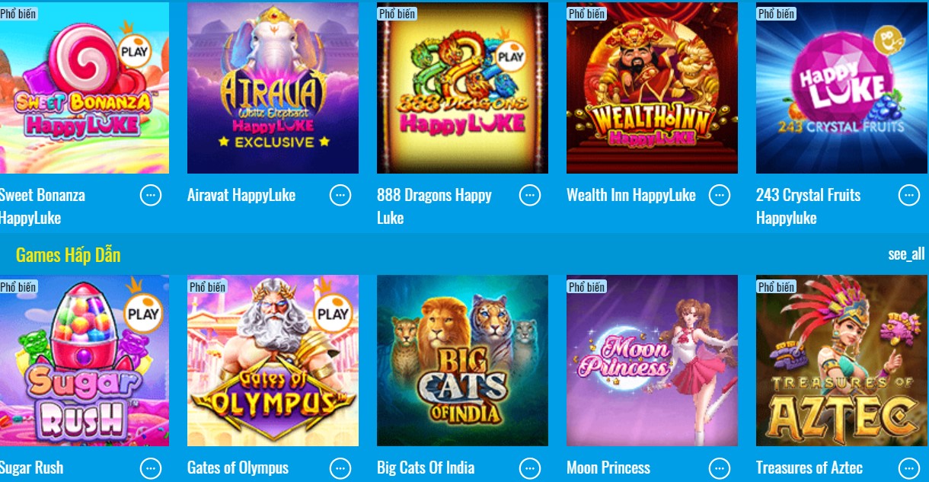This screenshot has width=929, height=482.
Task: Select the 888 Dragons game thumbnail
Action: coord(462,88)
